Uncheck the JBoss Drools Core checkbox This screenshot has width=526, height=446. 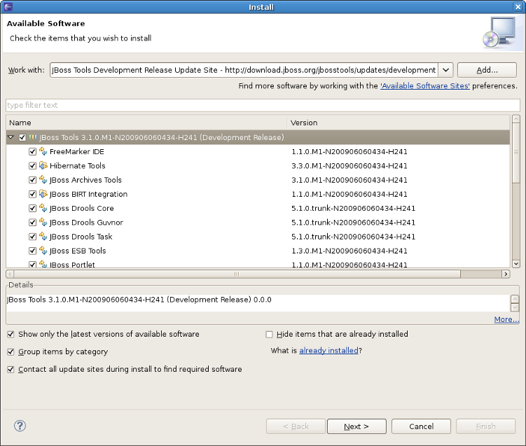pos(32,208)
